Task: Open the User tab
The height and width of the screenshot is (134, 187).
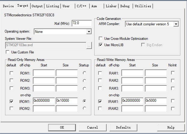Action: click(68, 6)
